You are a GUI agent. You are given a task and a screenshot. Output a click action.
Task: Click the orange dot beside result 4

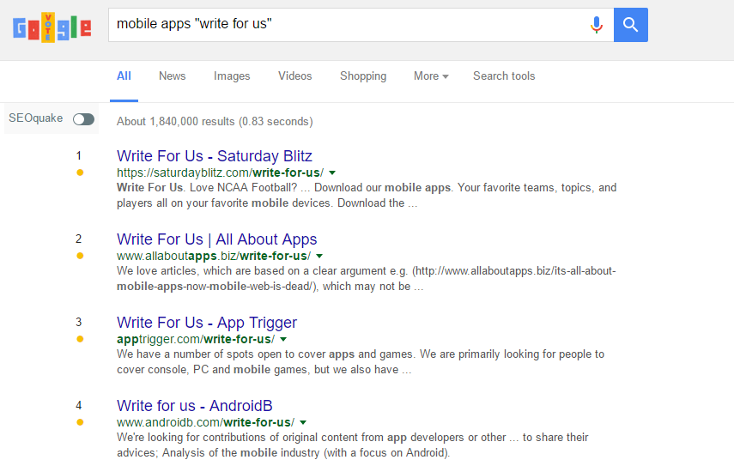80,422
